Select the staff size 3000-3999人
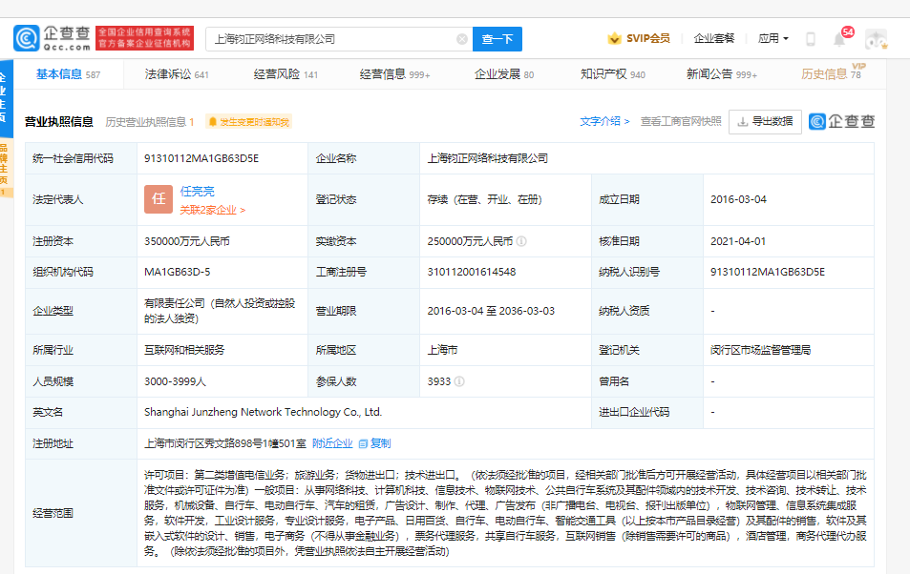The height and width of the screenshot is (574, 910). (176, 381)
